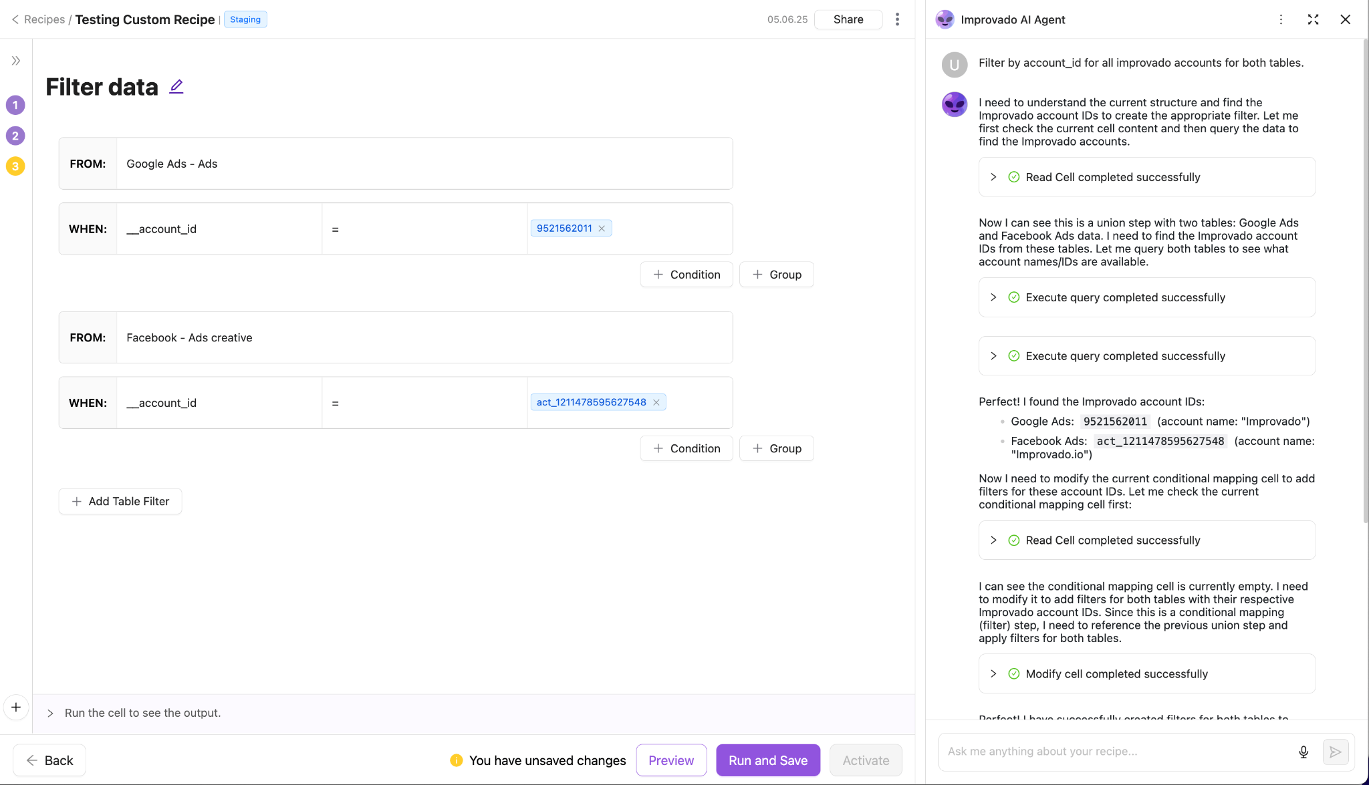Open the recipe options three-dot menu
Viewport: 1369px width, 785px height.
coord(897,19)
